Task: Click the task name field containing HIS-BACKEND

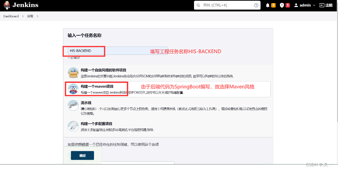Action: (118, 51)
